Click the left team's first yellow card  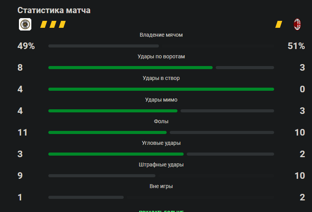tap(44, 24)
